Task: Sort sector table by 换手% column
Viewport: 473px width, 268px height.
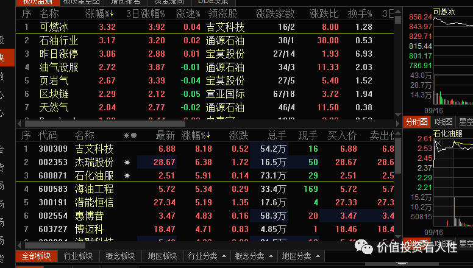Action: (360, 13)
